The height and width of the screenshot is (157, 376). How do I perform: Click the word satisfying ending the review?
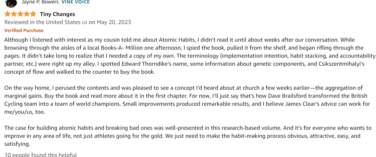pos(17,144)
